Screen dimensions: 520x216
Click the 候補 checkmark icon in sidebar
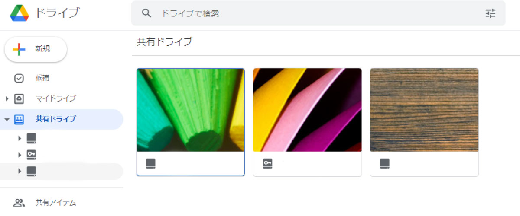[19, 78]
